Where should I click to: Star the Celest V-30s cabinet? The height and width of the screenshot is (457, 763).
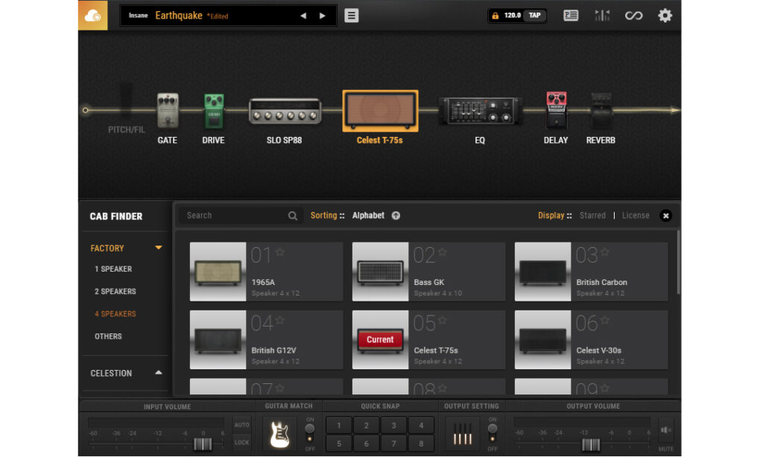point(605,320)
